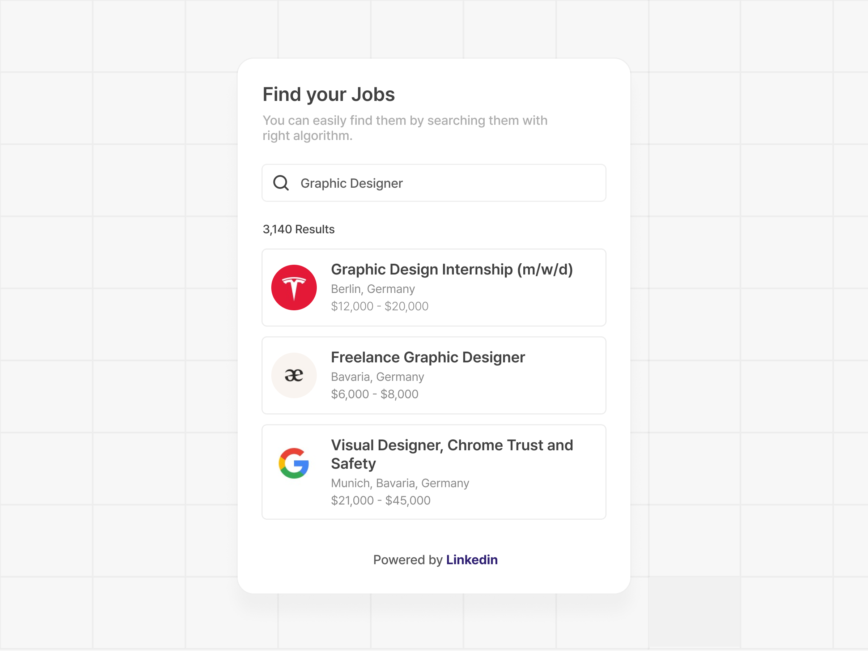This screenshot has width=868, height=651.
Task: Open the company icon beside Freelance Graphic Designer
Action: click(x=294, y=375)
